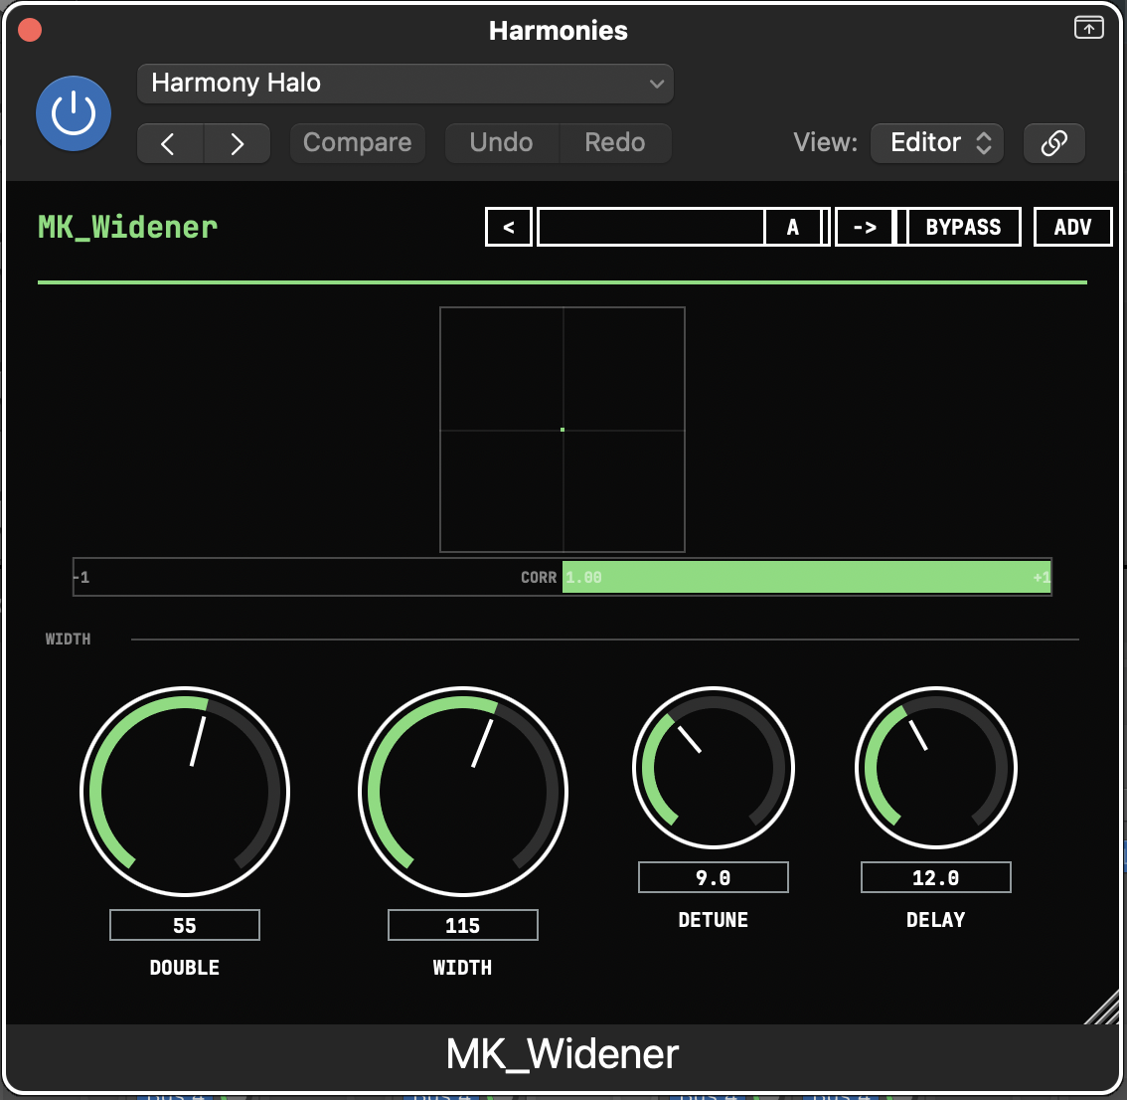Click the Undo button
Image resolution: width=1127 pixels, height=1100 pixels.
coord(501,143)
